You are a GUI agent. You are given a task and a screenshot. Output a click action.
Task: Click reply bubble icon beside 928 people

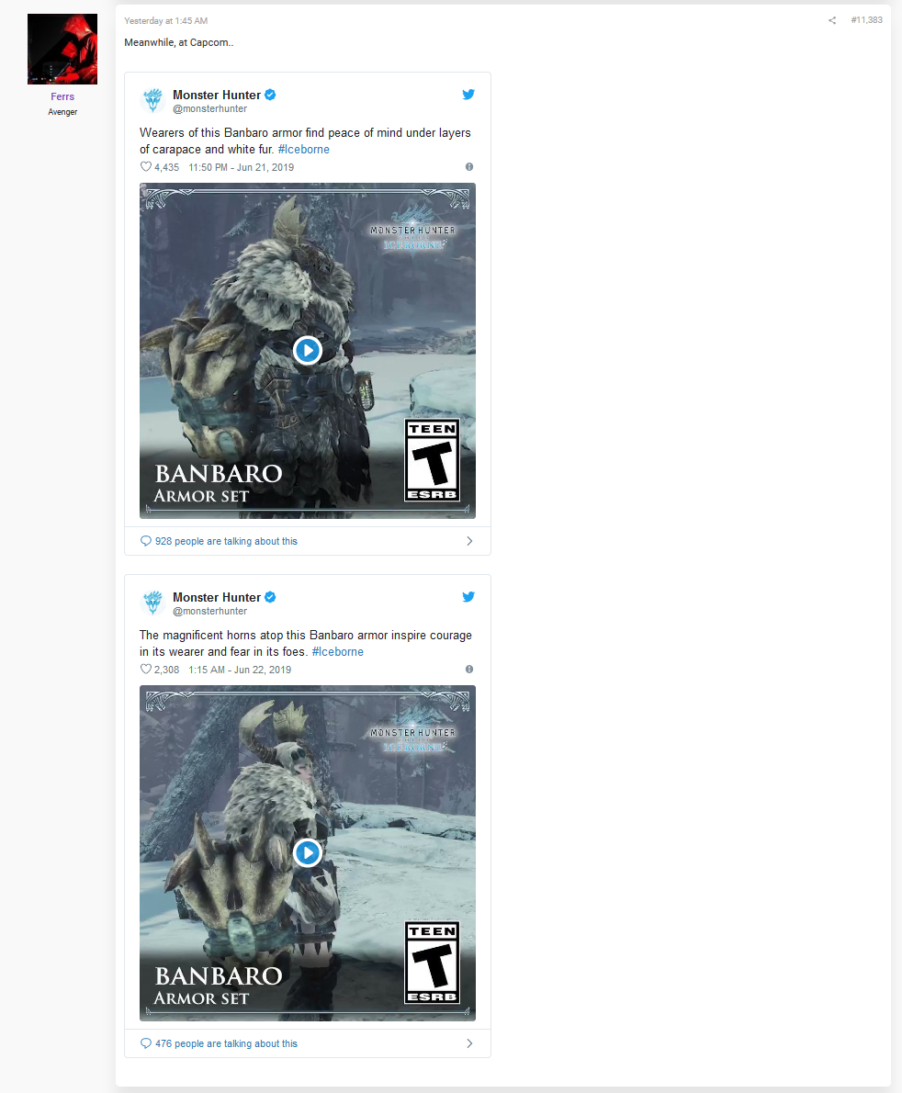pyautogui.click(x=146, y=541)
